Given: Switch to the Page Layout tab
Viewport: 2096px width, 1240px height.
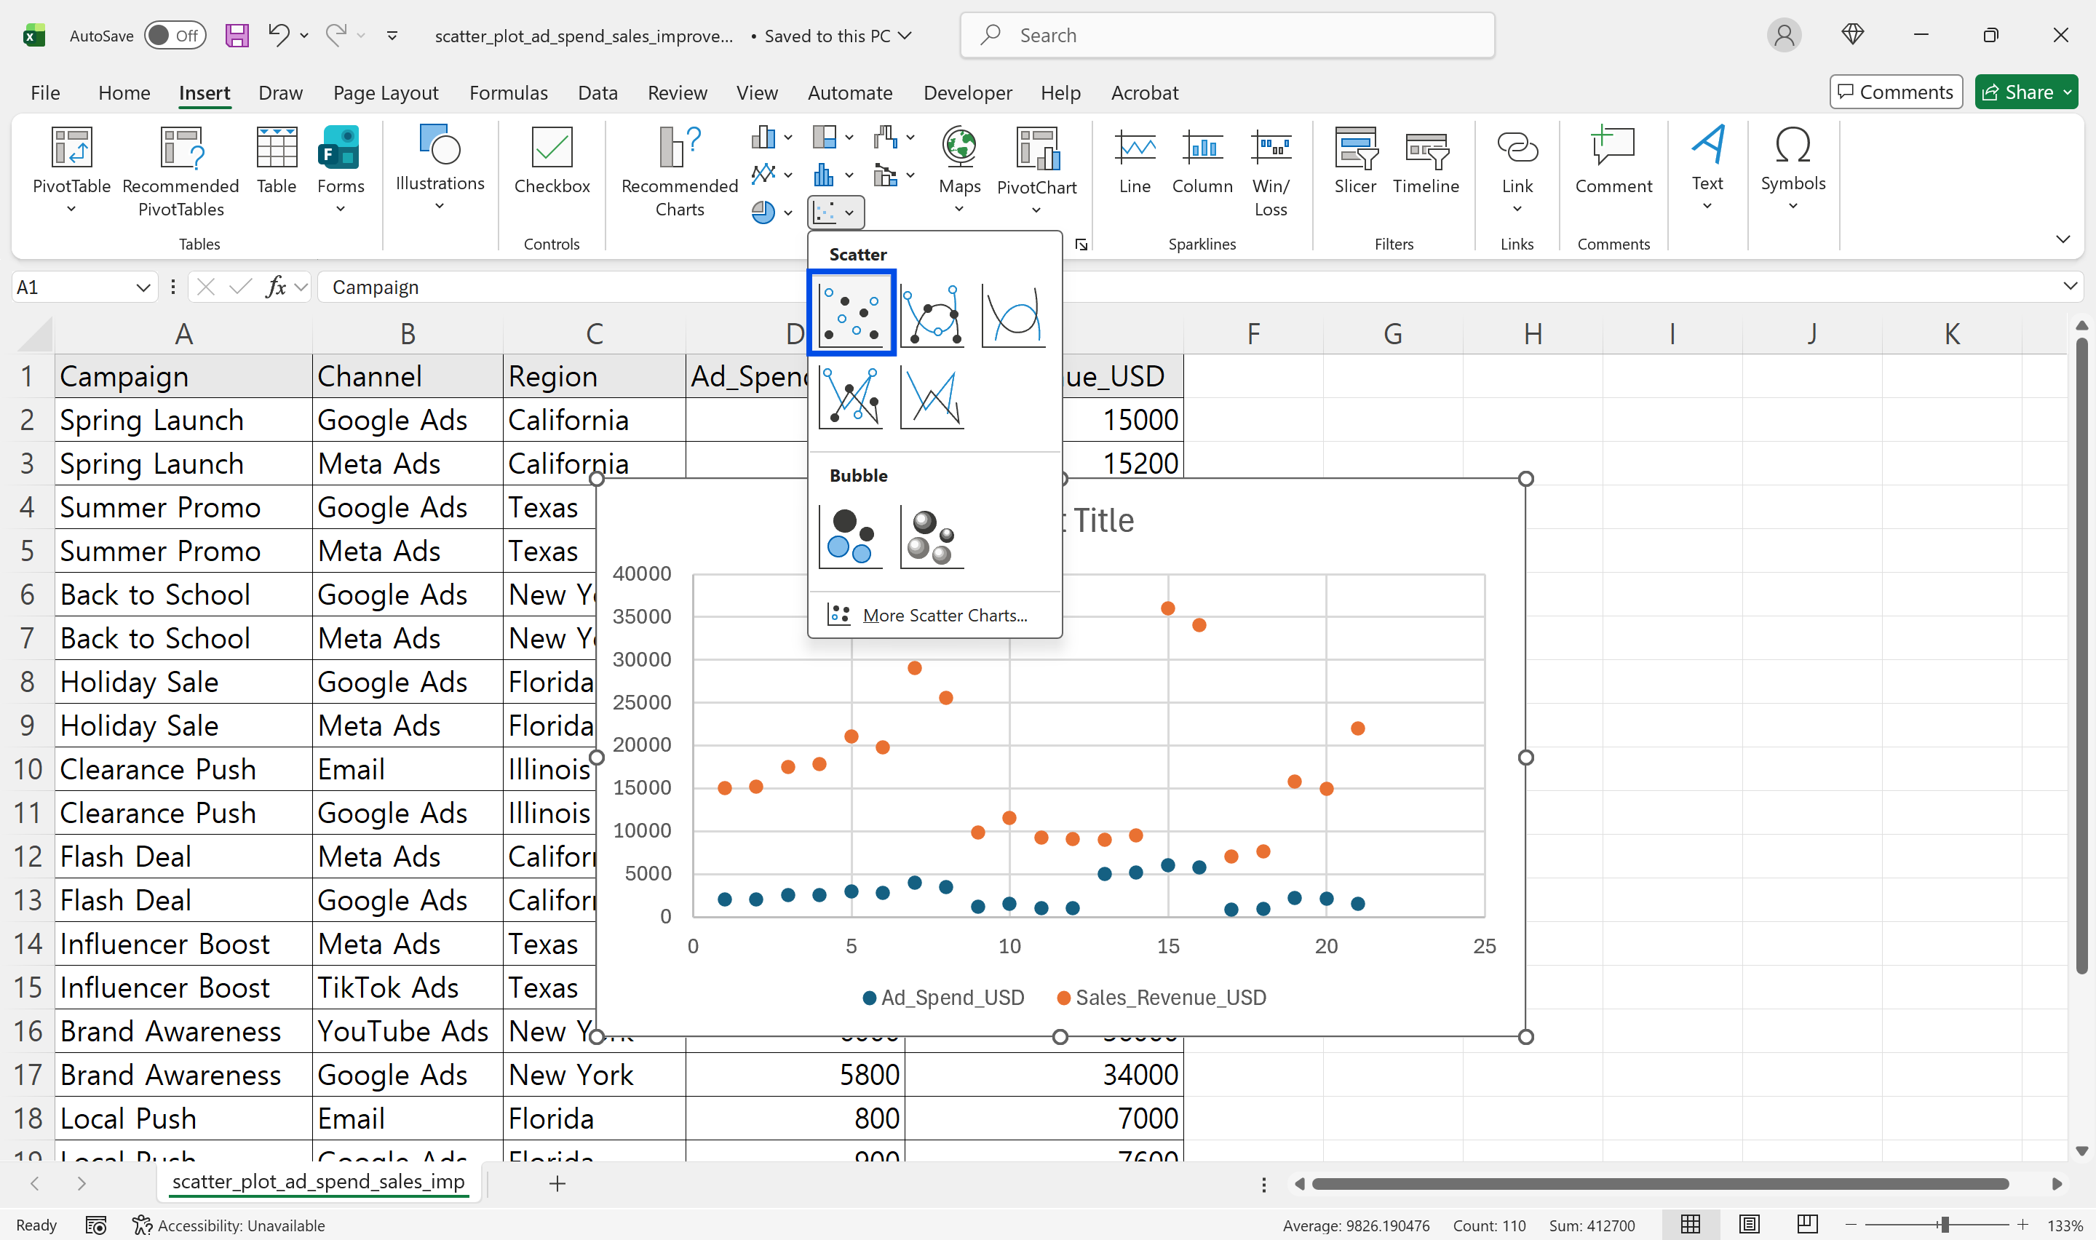Looking at the screenshot, I should tap(385, 92).
